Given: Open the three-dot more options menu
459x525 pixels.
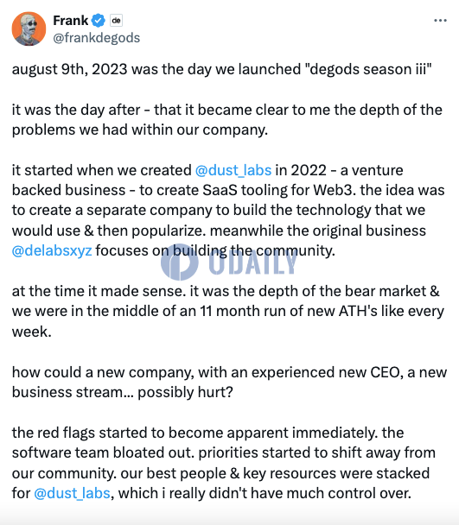Looking at the screenshot, I should (440, 21).
